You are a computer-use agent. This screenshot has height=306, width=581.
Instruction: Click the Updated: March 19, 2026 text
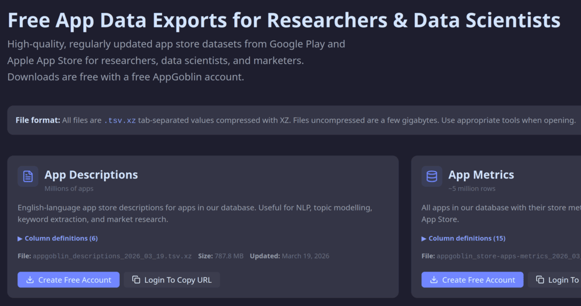(289, 256)
